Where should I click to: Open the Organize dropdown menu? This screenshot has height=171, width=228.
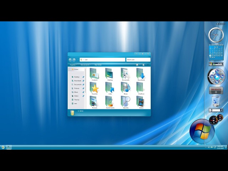pyautogui.click(x=73, y=65)
